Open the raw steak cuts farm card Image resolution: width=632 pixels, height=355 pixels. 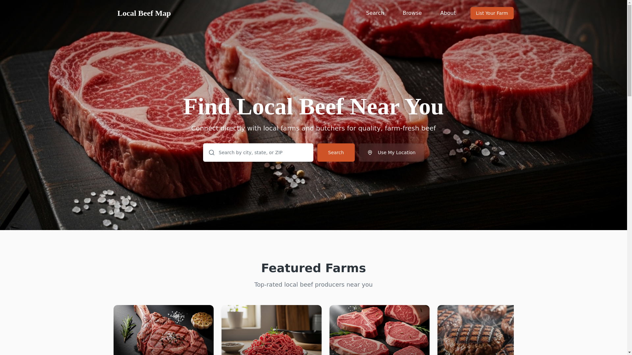[380, 330]
